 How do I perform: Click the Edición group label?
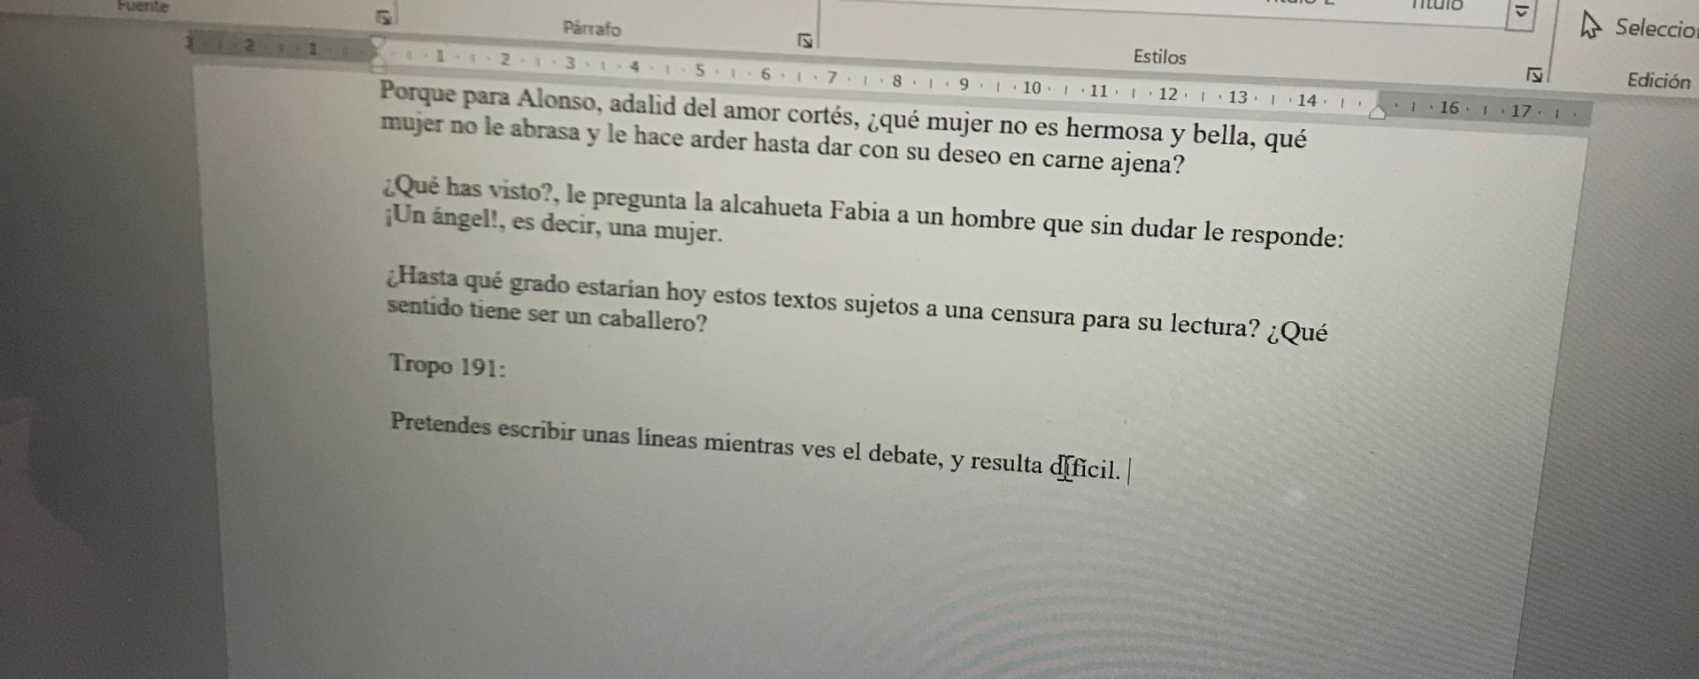point(1658,80)
